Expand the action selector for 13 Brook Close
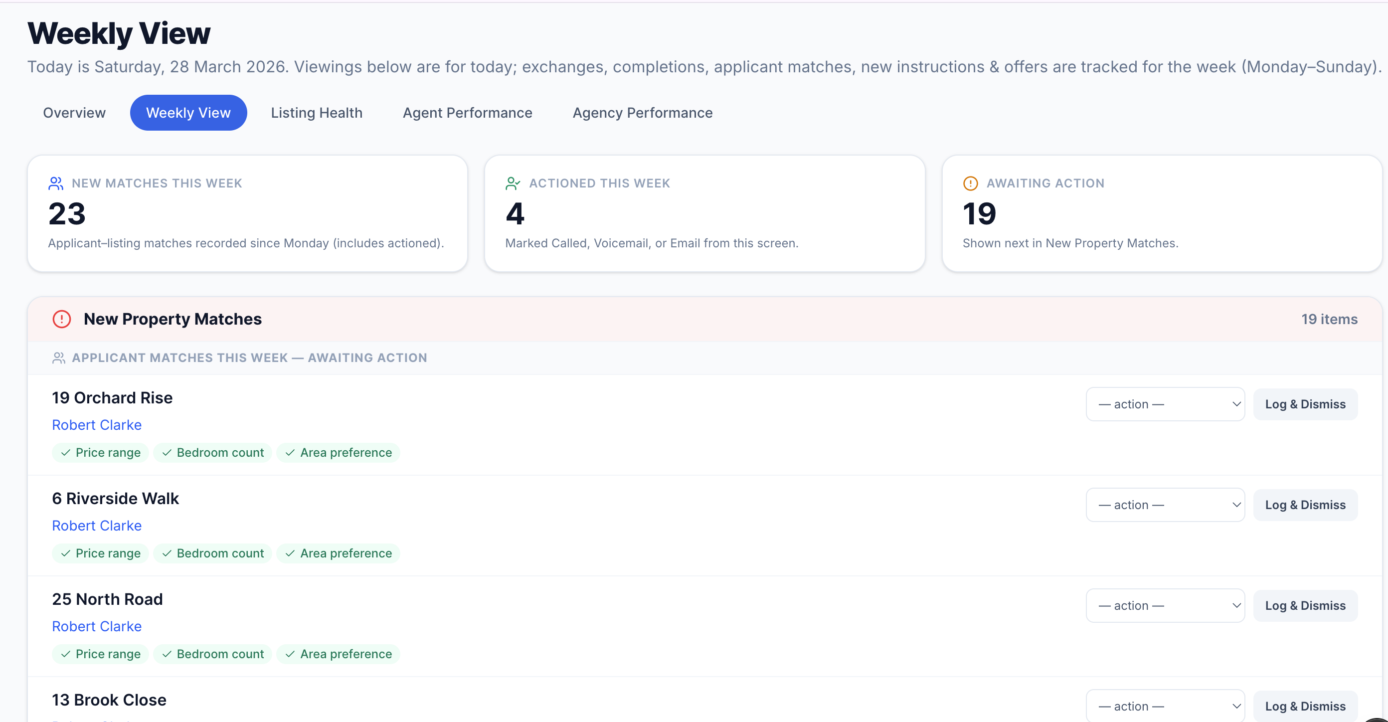The image size is (1388, 722). 1165,706
